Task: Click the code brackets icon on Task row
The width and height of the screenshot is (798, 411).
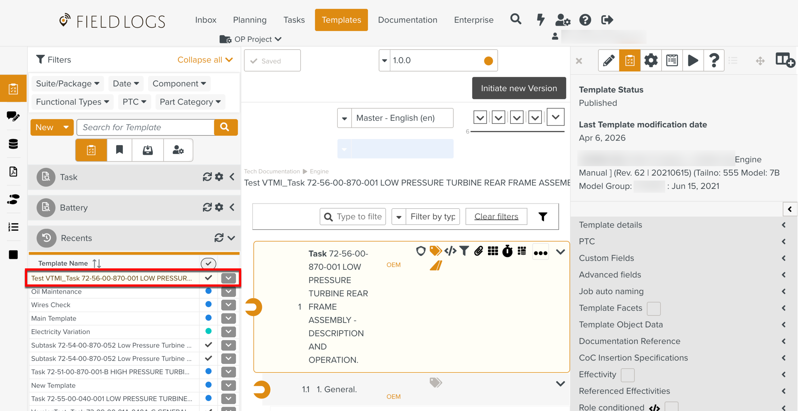Action: [x=450, y=251]
